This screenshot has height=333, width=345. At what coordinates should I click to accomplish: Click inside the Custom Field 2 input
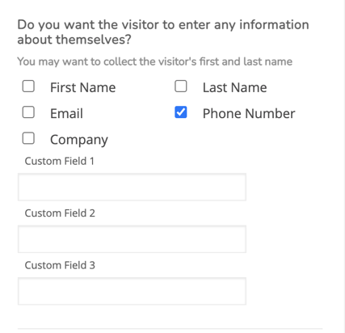(x=132, y=239)
